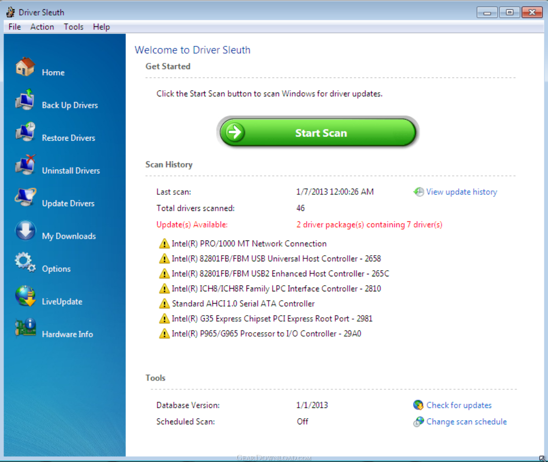Minimize the Driver Sleuth window

487,12
